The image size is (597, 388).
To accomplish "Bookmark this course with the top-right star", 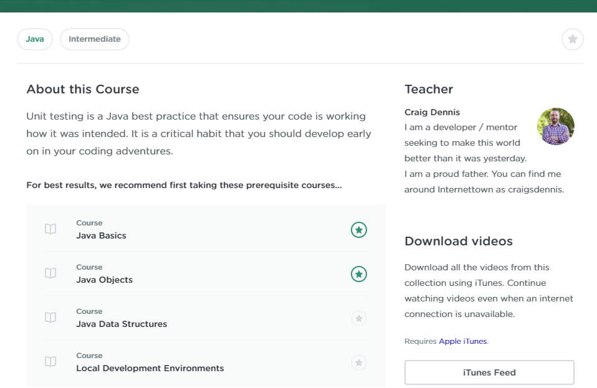I will [x=572, y=39].
